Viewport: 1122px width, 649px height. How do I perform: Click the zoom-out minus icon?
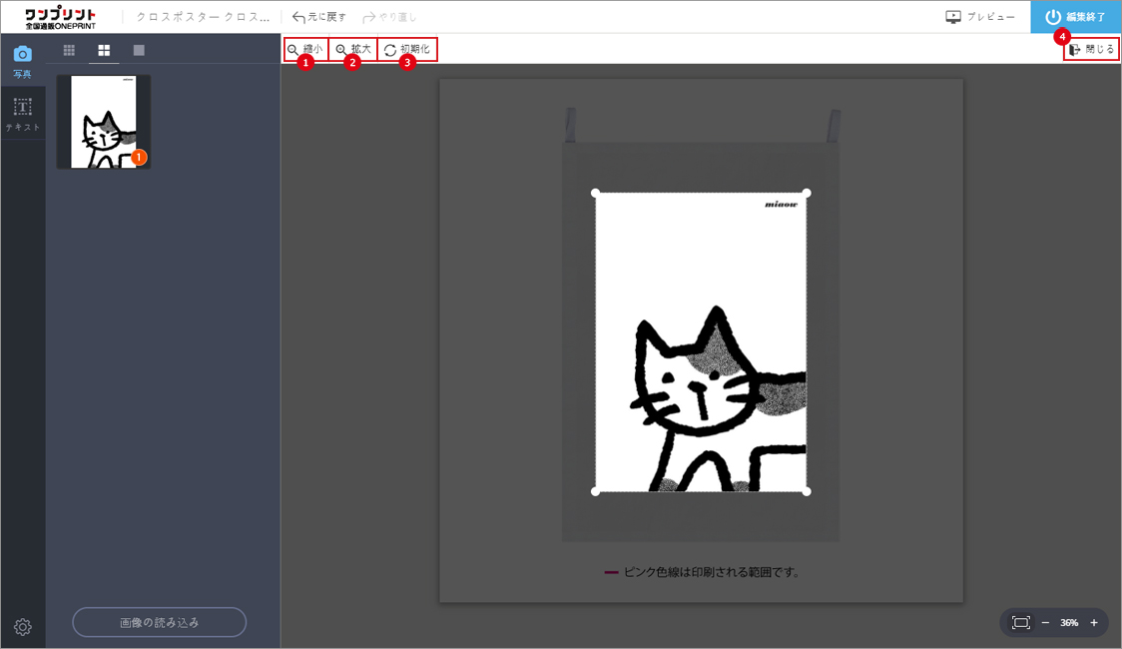1045,622
